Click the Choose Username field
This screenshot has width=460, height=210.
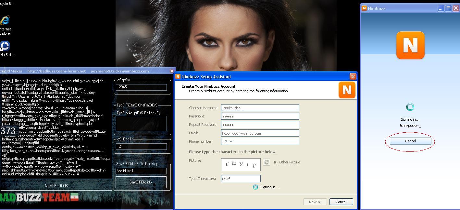[260, 108]
